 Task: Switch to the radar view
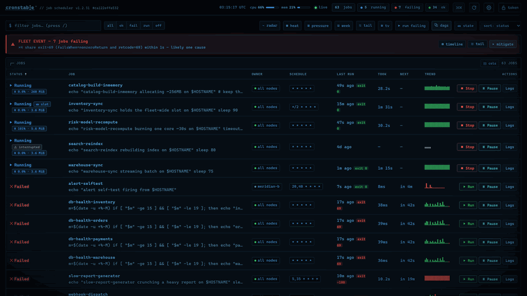click(x=269, y=26)
